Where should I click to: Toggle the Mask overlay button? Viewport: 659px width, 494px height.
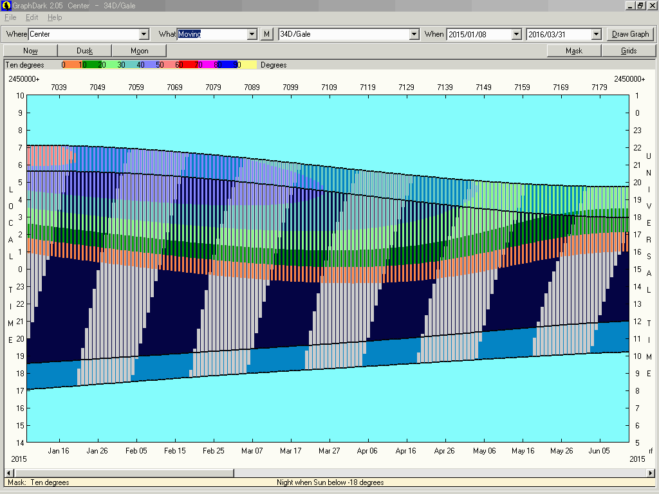(x=573, y=51)
